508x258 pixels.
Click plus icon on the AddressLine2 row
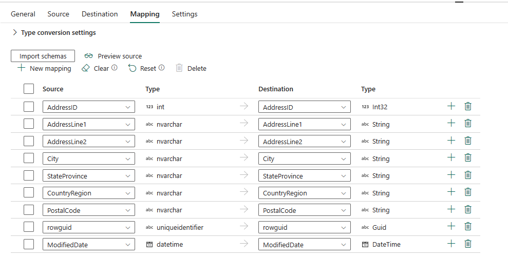coord(451,141)
